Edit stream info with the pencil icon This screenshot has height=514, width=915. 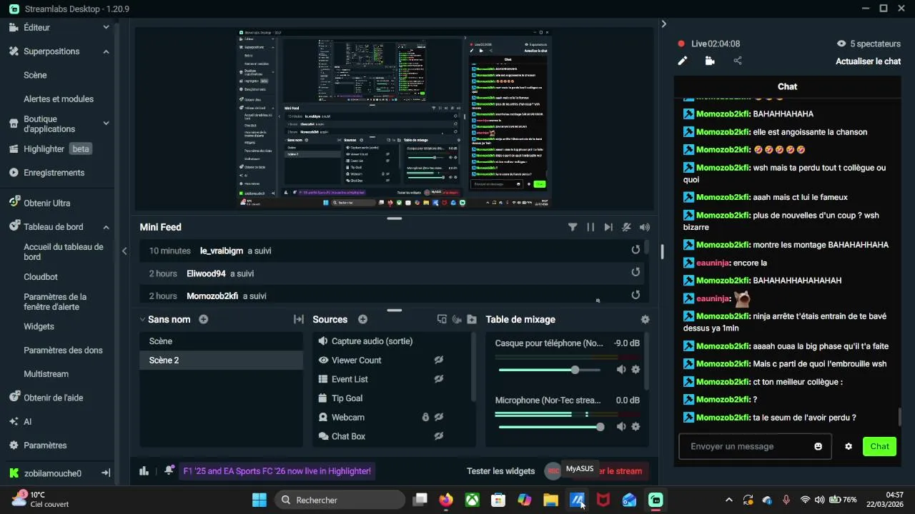(x=682, y=61)
